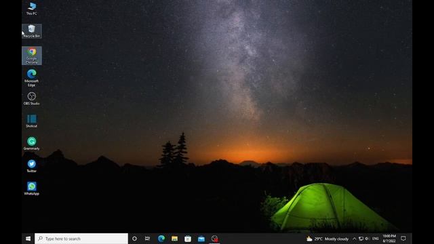Viewport: 434px width, 244px height.
Task: Open the network status tray icon
Action: click(x=361, y=239)
